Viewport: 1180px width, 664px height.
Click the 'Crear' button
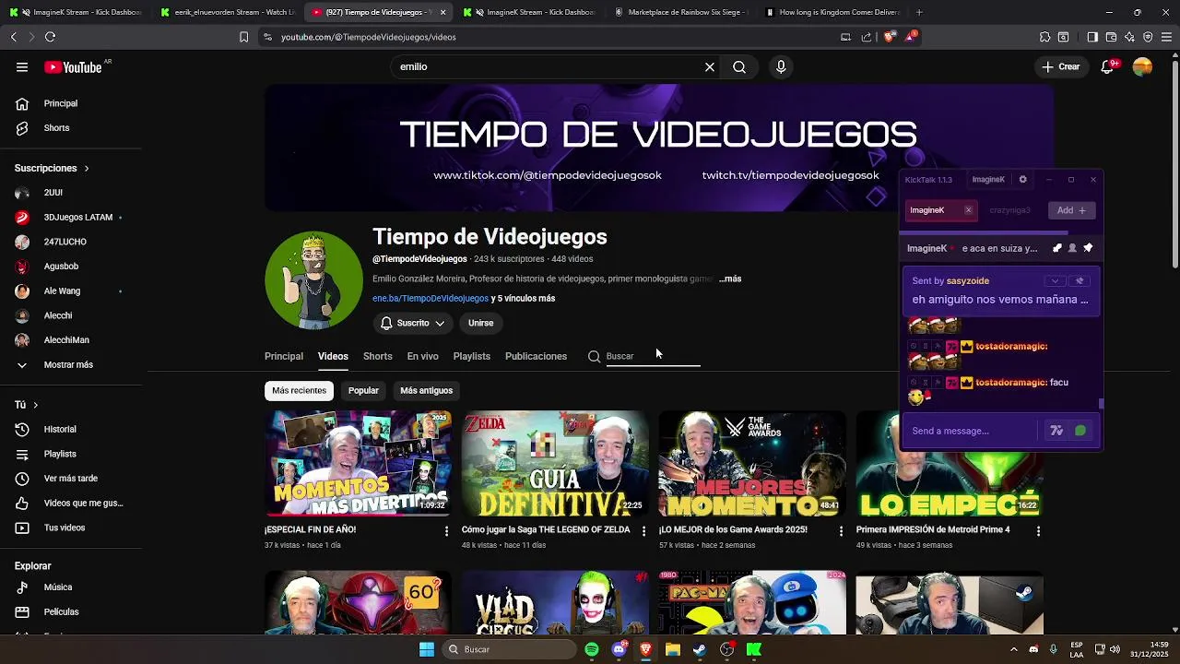coord(1061,67)
